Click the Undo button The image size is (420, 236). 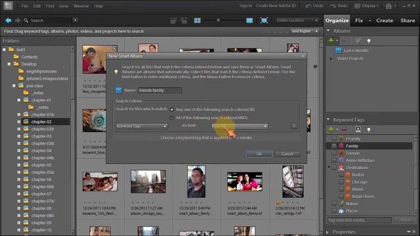[314, 6]
